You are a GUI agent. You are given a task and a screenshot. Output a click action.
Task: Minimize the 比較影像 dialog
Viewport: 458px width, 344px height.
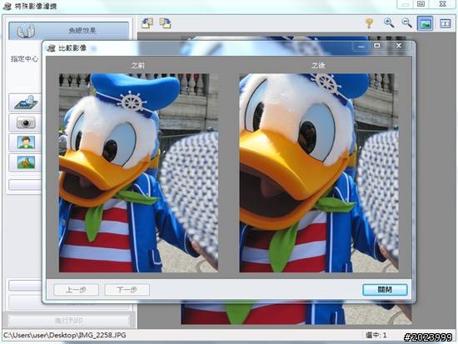click(361, 46)
